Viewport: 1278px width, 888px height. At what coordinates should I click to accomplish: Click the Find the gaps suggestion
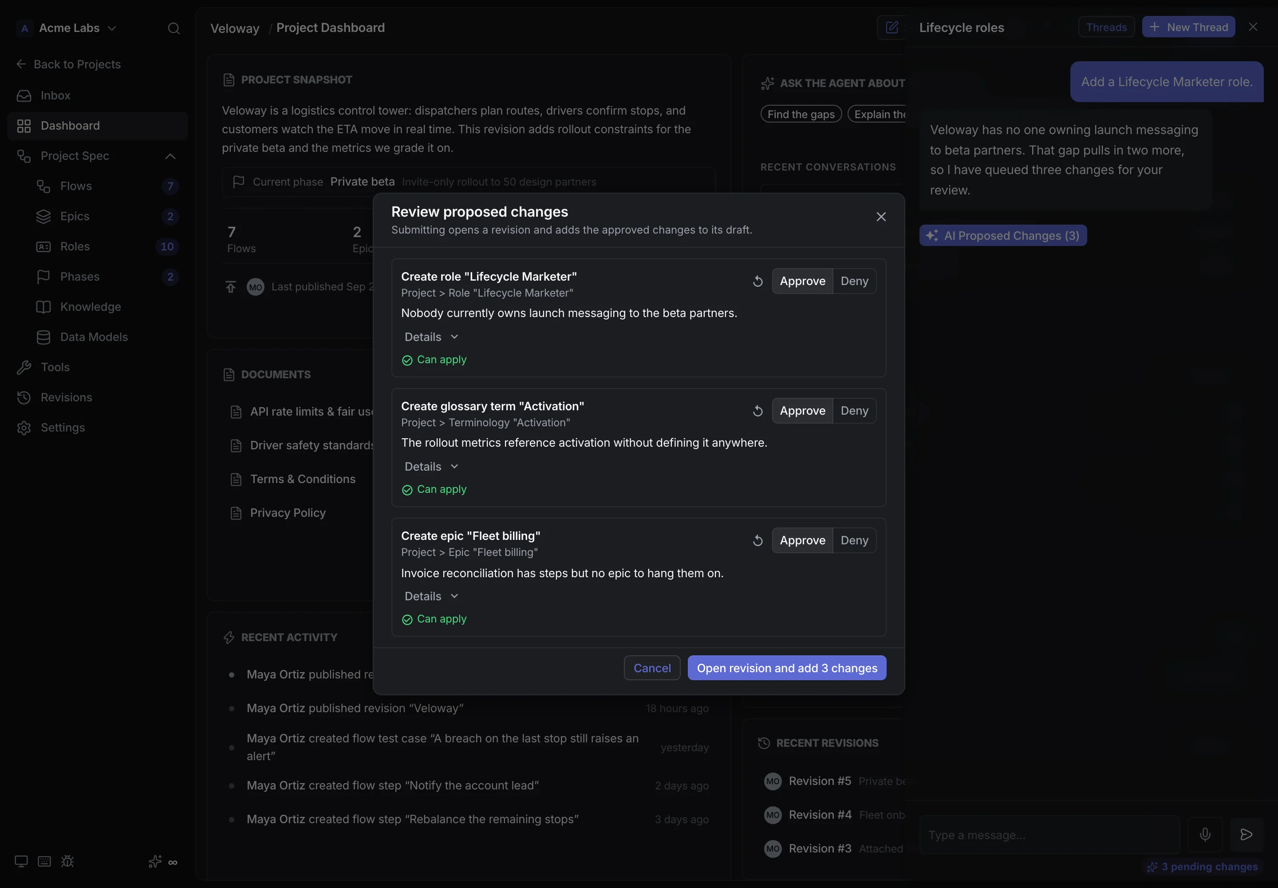[801, 115]
